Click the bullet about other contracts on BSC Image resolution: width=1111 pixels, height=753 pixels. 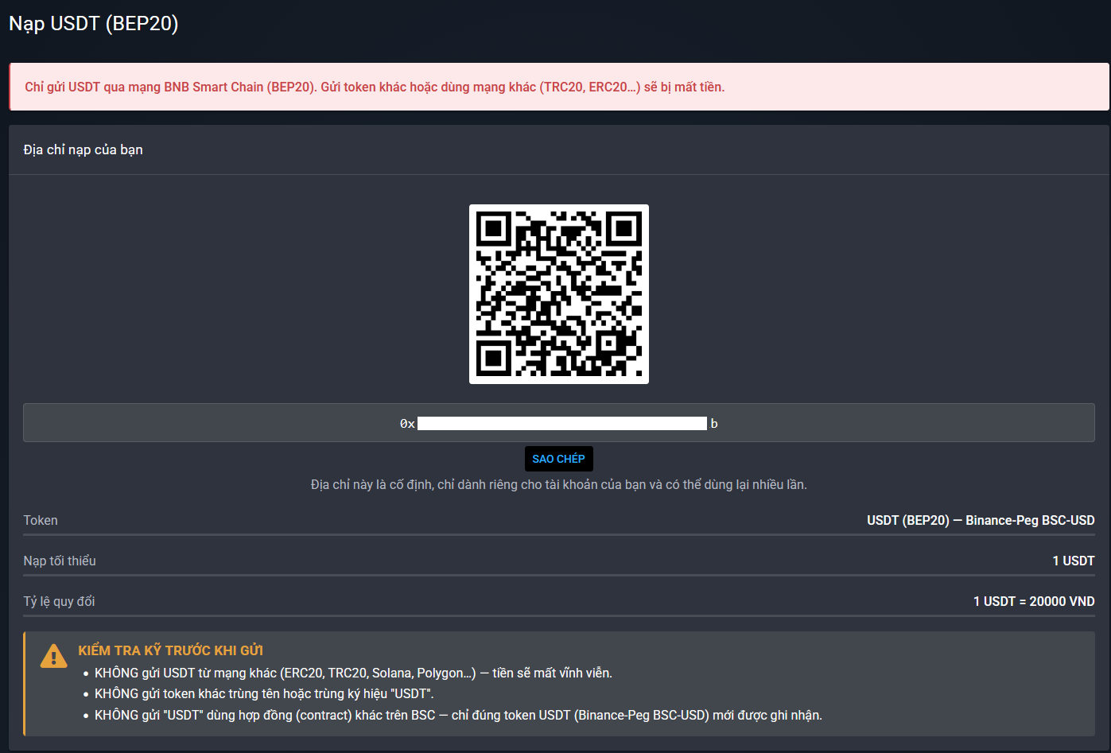tap(458, 715)
